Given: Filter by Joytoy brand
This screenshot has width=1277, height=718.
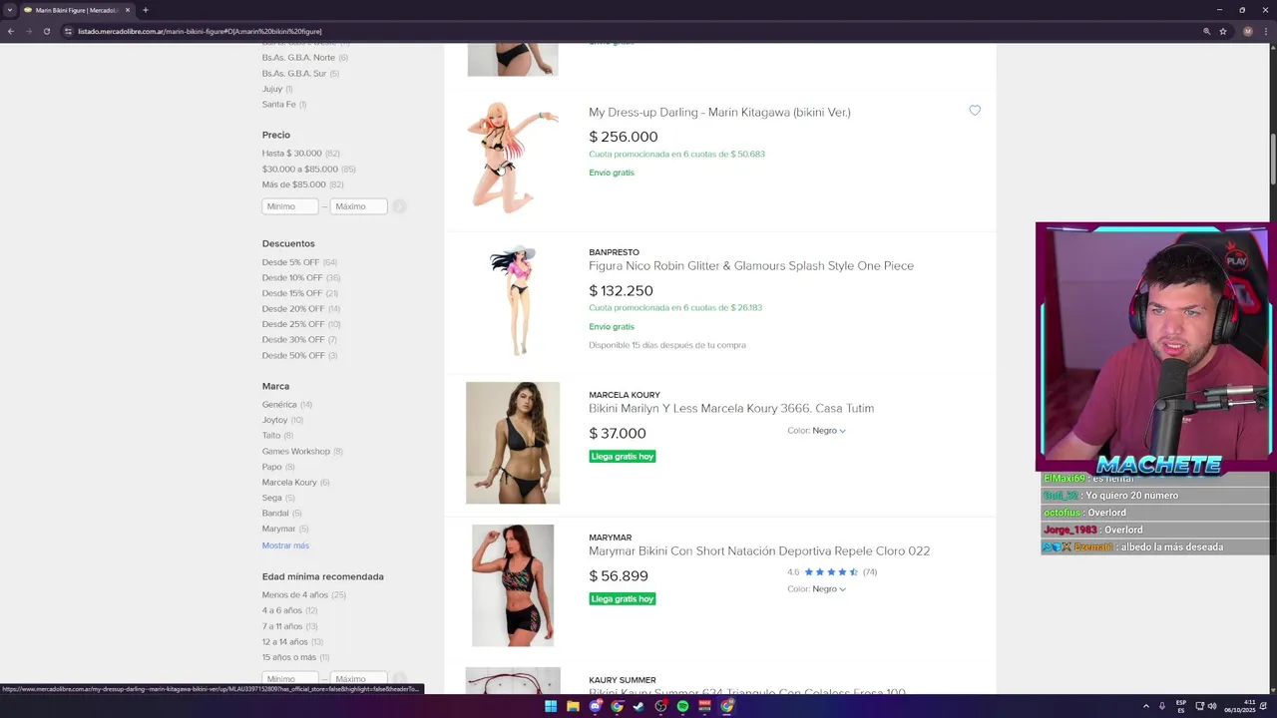Looking at the screenshot, I should coord(275,420).
